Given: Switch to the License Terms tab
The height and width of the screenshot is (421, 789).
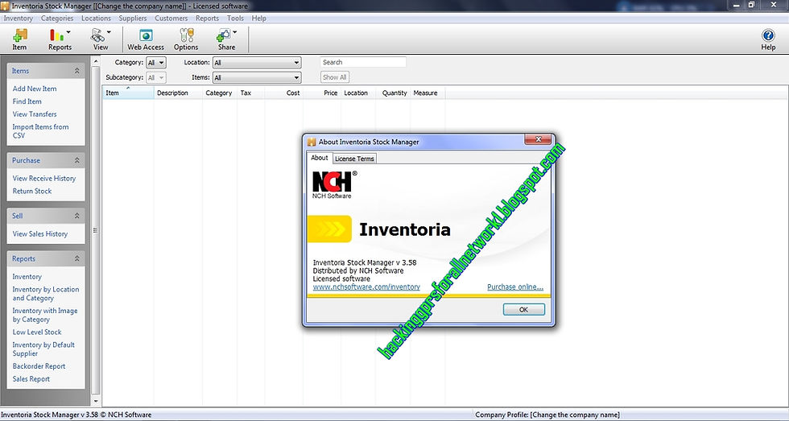Looking at the screenshot, I should tap(354, 159).
